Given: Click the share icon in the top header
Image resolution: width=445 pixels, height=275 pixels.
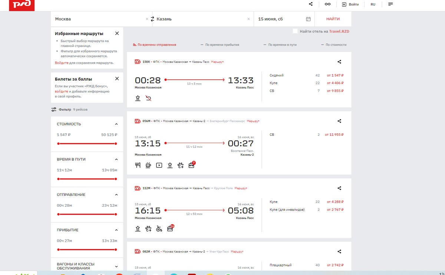Looking at the screenshot, I should point(311,4).
